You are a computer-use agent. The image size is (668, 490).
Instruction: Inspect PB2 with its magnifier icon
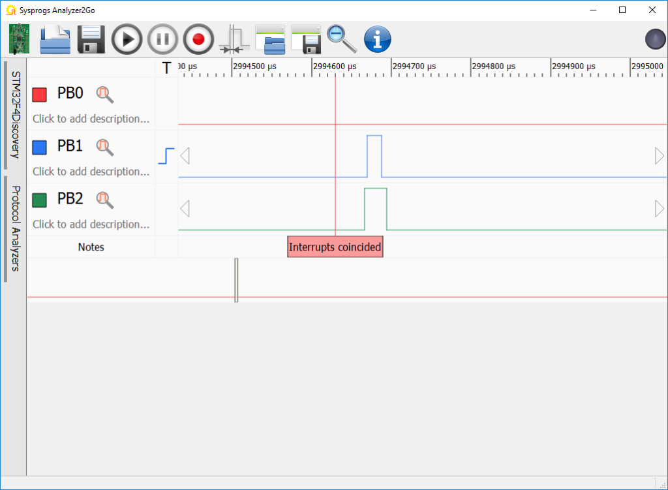click(x=104, y=200)
